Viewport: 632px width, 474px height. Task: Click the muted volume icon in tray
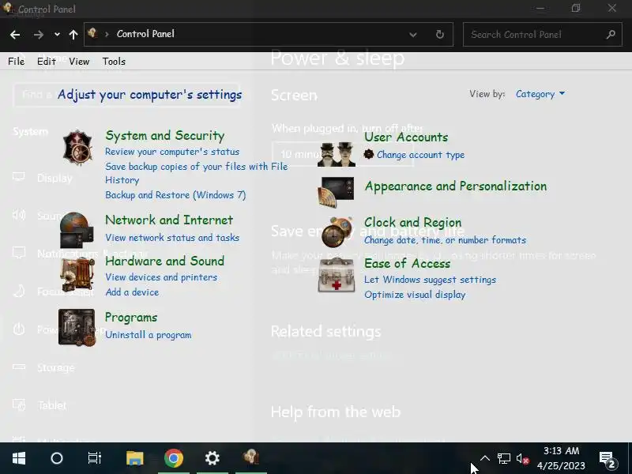pos(522,459)
